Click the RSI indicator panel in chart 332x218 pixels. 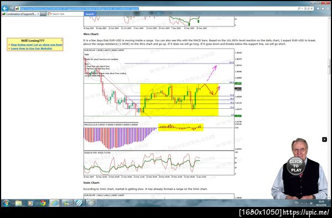pos(159,163)
